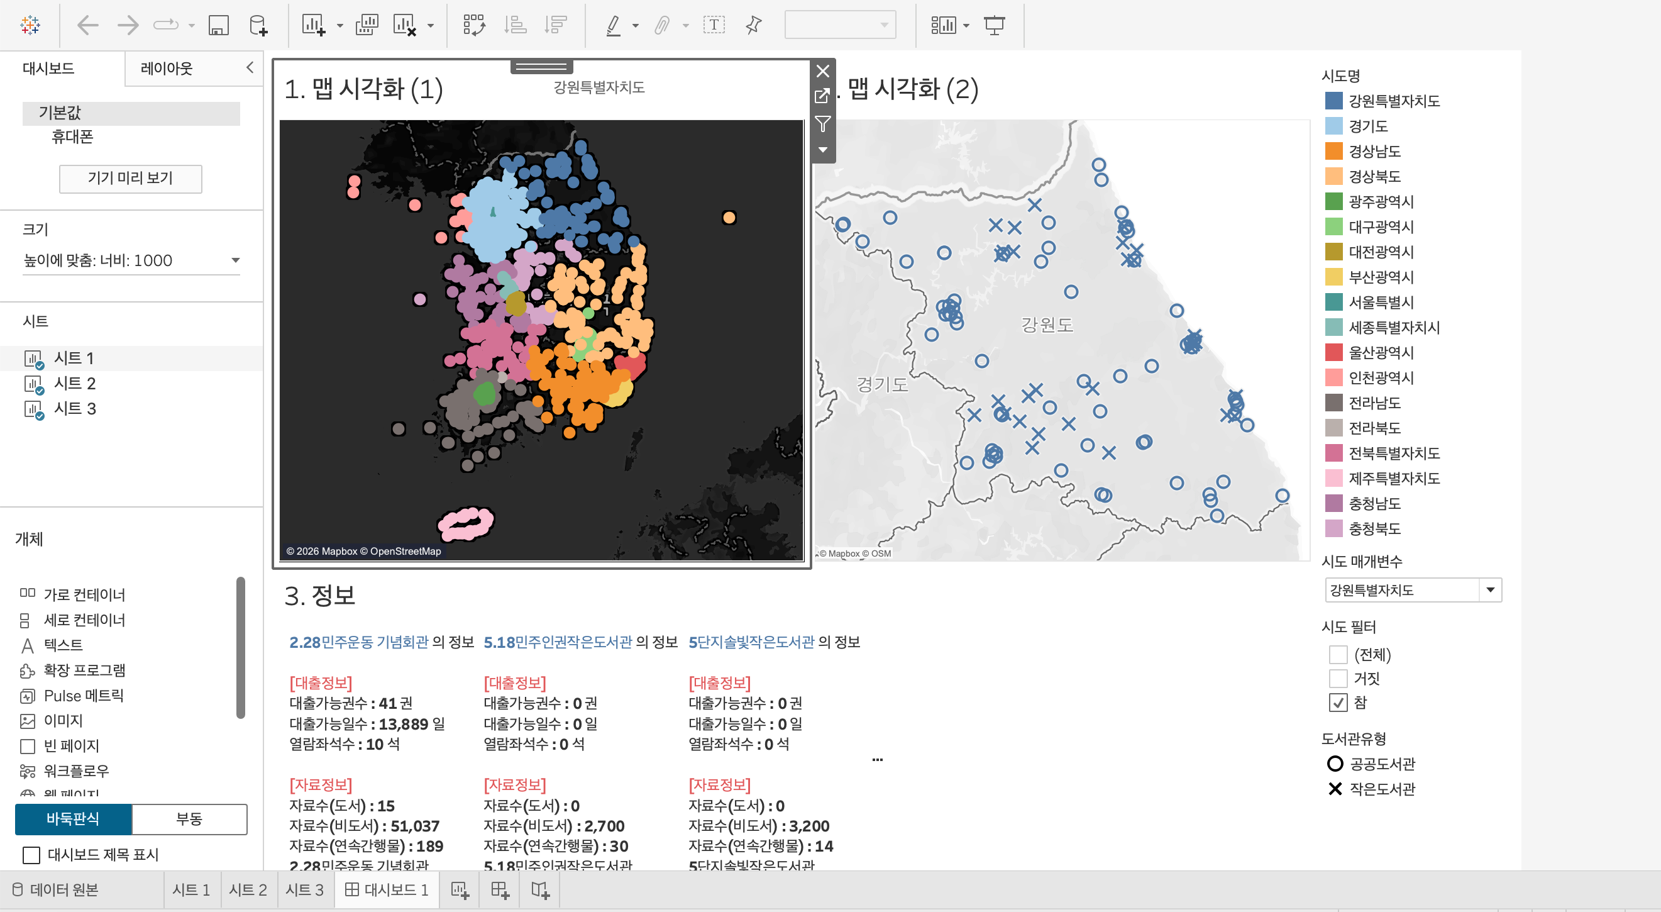Viewport: 1661px width, 912px height.
Task: Enable 대시보드 제목 표시 checkbox
Action: coord(31,855)
